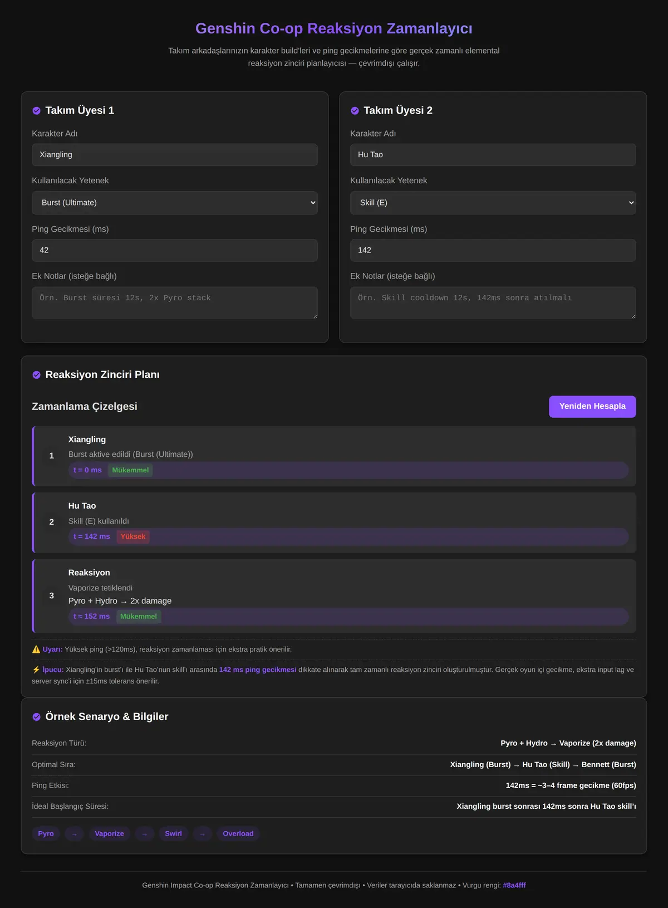Click the checkmark icon next to Reaksiyon Zinciri Planı

click(36, 375)
